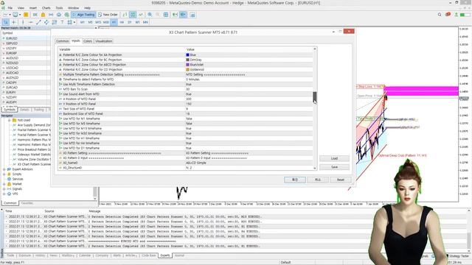Viewport: 472px width, 265px height.
Task: Open the Tools menu
Action: coord(59,8)
